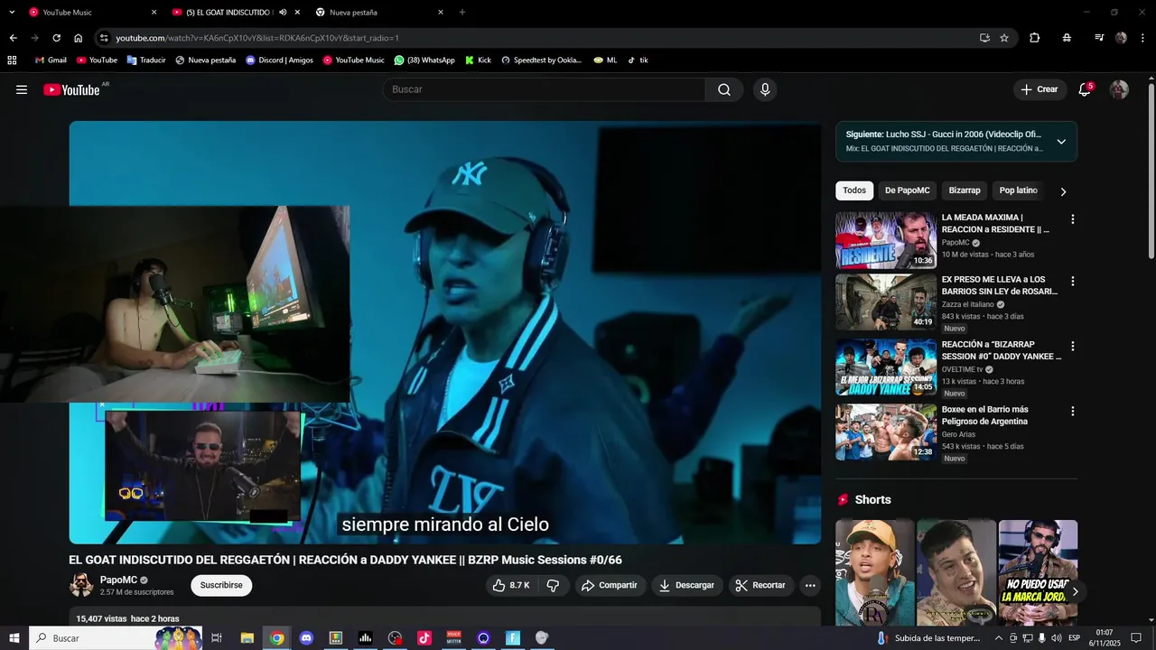Select the Todos filter chip
The width and height of the screenshot is (1156, 650).
tap(854, 190)
